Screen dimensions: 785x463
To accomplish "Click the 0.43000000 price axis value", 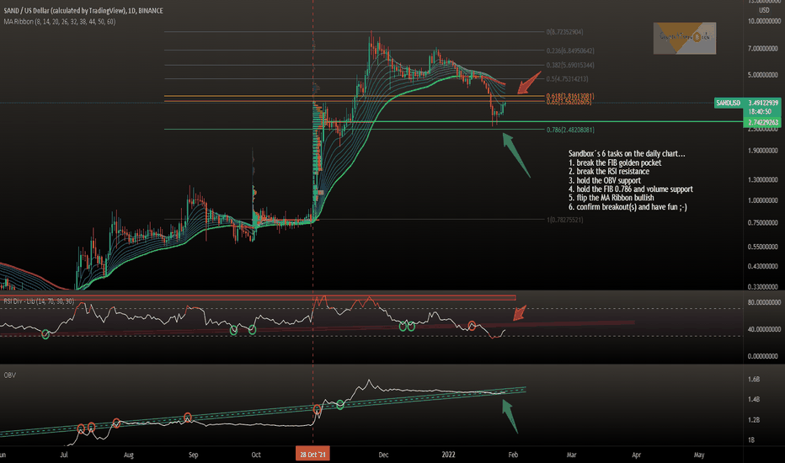I will (764, 266).
